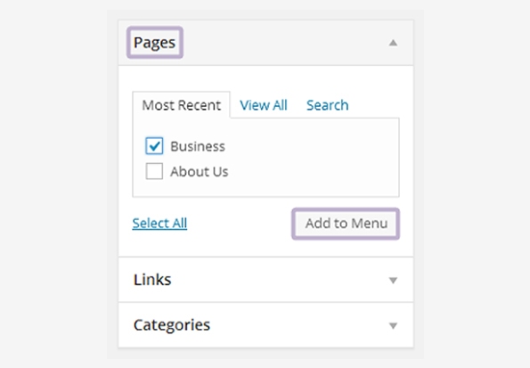
Task: Click the Add to Menu button
Action: click(347, 224)
